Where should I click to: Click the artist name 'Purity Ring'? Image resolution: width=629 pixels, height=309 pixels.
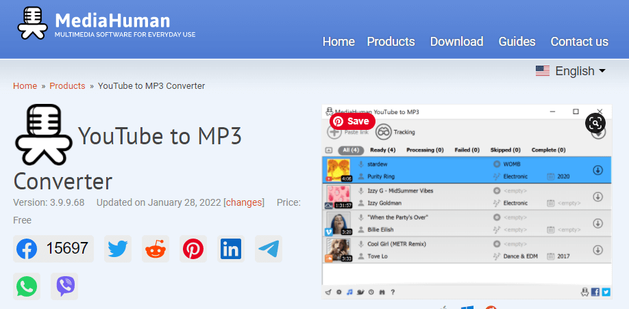(x=381, y=176)
